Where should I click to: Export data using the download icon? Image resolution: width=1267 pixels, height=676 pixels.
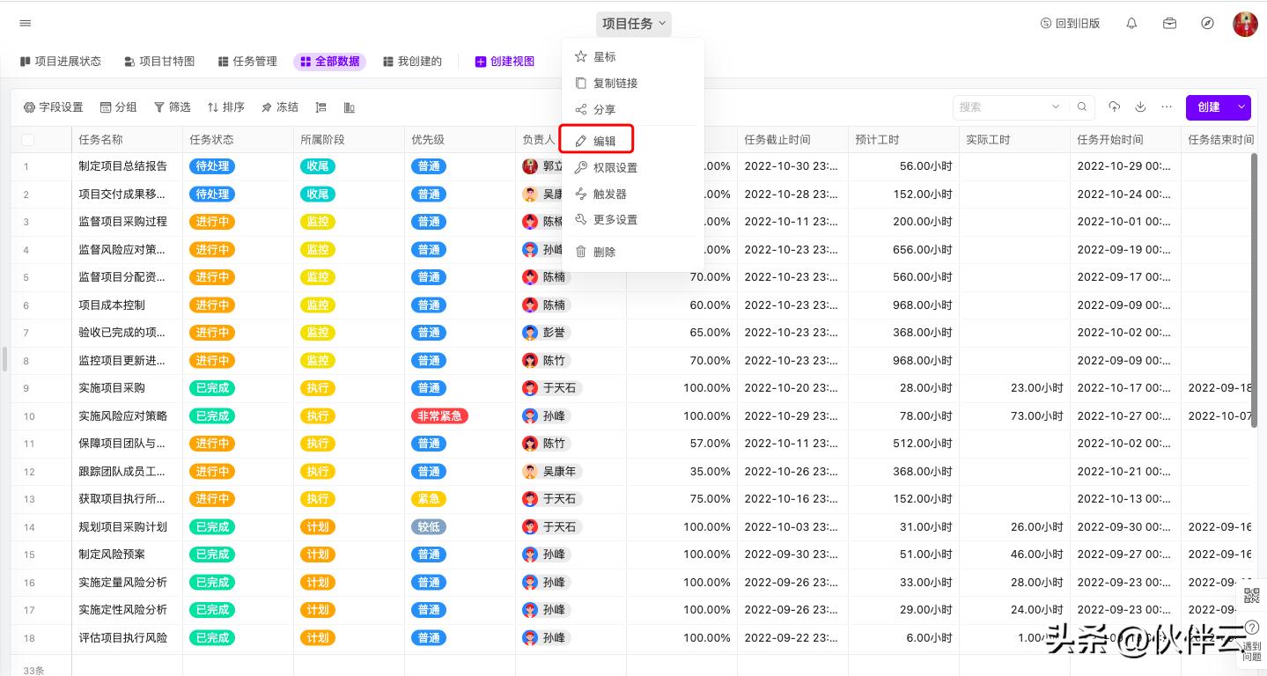1139,107
